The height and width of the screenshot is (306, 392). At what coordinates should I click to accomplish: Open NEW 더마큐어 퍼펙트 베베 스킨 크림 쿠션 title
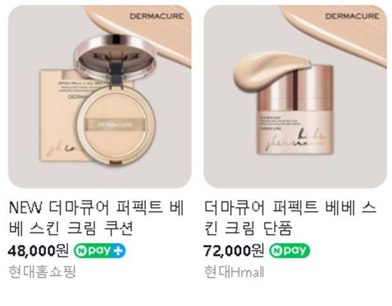click(x=96, y=218)
